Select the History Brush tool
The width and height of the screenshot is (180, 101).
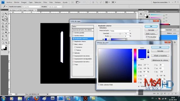6,26
